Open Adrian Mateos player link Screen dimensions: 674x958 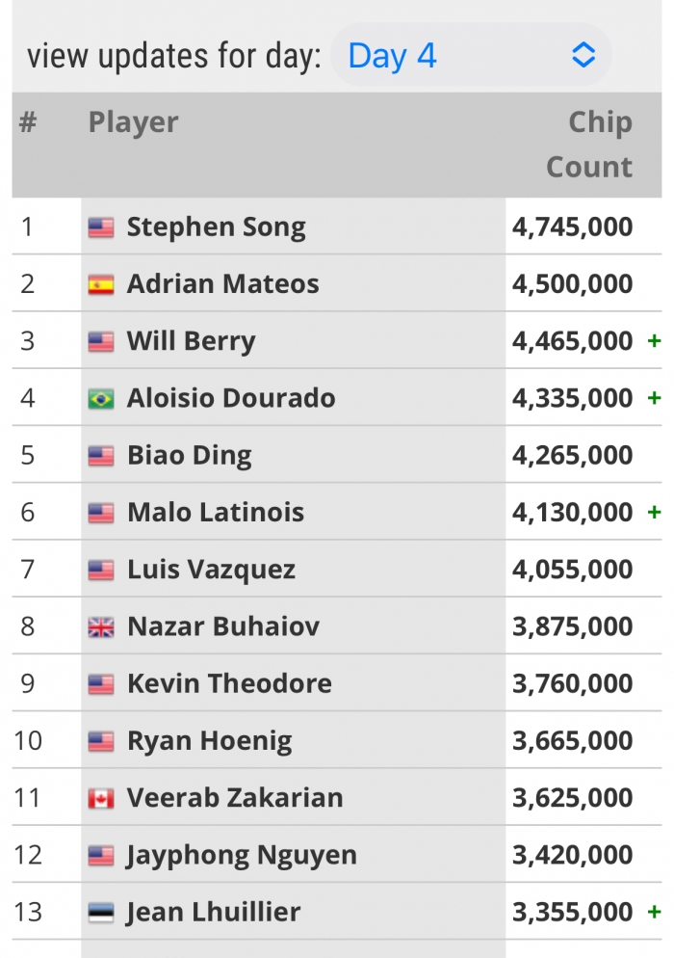[x=222, y=284]
